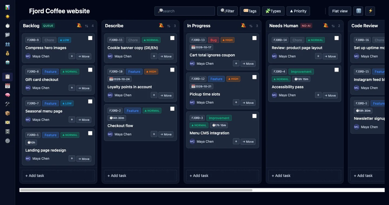Open the gear settings icon in sidebar
Viewport: 389px width, 205px height.
8,141
